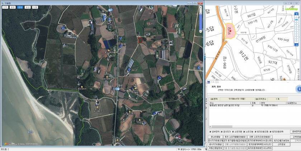301x151 pixels.
Task: Click the 온나라종합 button
Action: click(x=216, y=137)
